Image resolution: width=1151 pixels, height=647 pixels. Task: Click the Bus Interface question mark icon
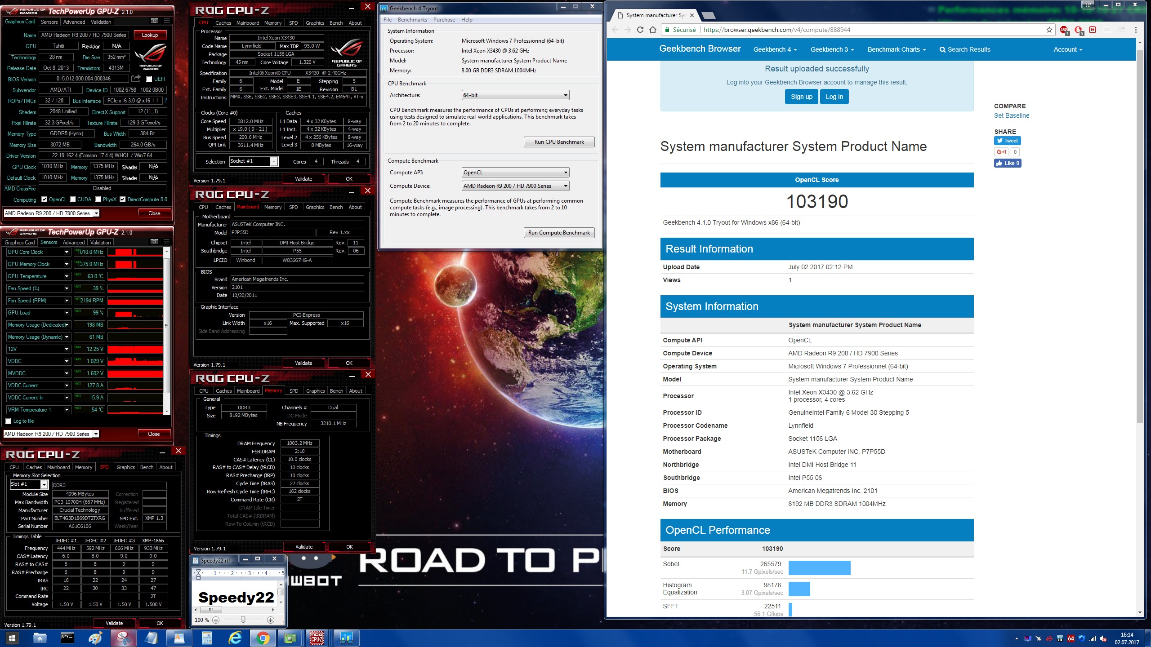tap(166, 101)
